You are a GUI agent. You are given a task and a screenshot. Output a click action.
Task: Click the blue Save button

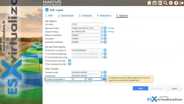click(x=140, y=88)
